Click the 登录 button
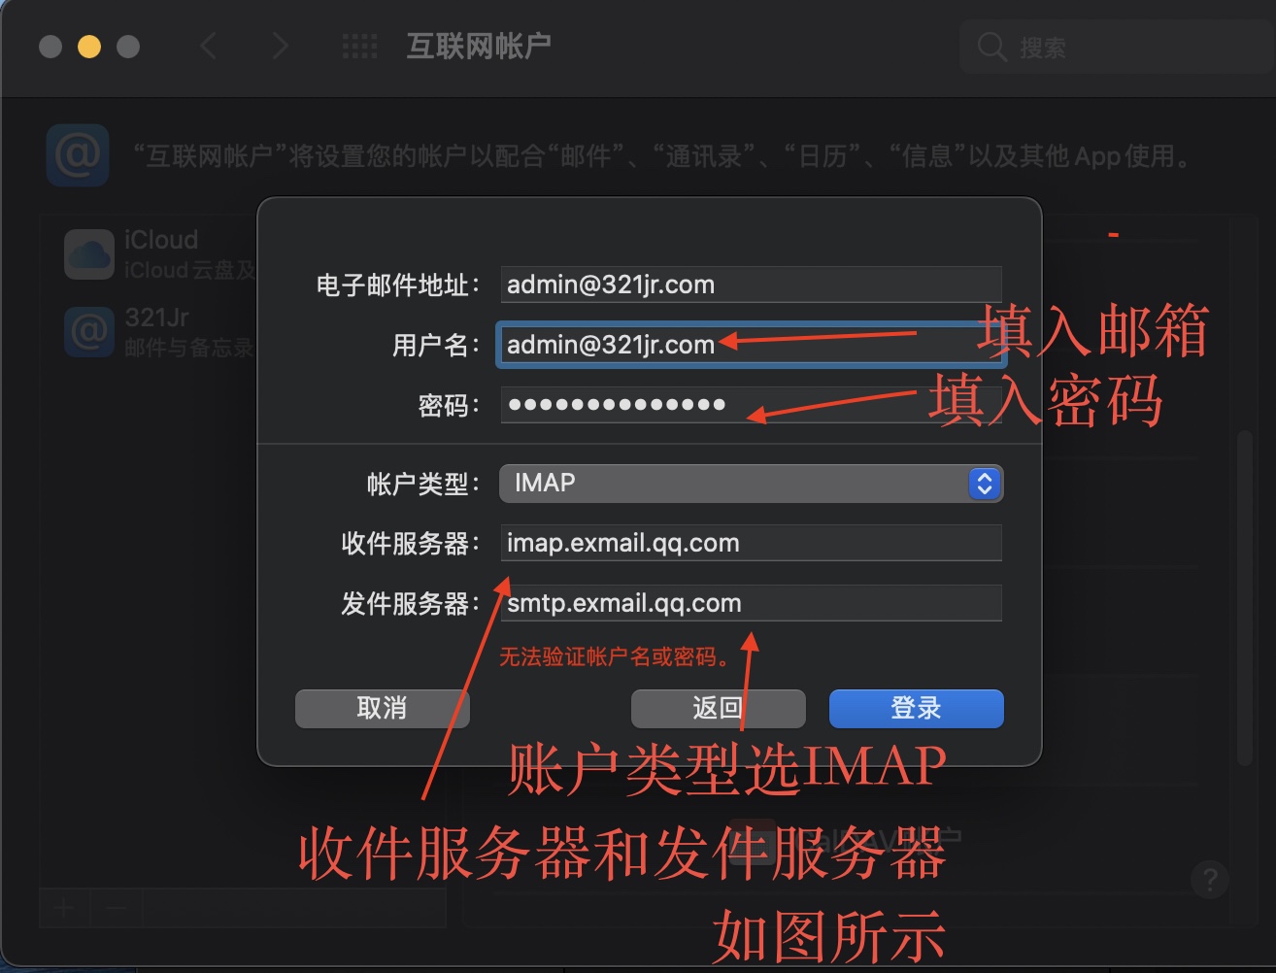 917,709
